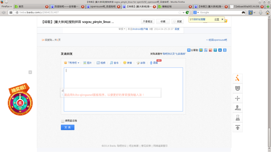Click the 收藏 button

click(163, 22)
